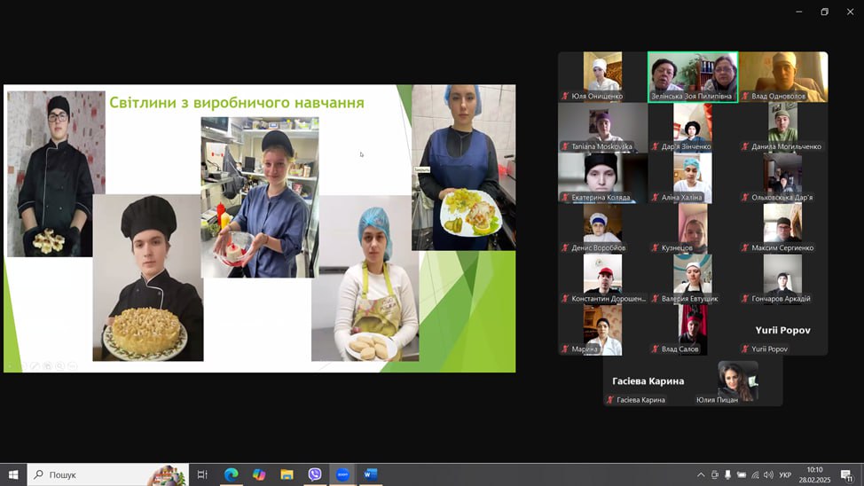Viewport: 864px width, 486px height.
Task: Click the microphone icon in system tray
Action: click(728, 474)
